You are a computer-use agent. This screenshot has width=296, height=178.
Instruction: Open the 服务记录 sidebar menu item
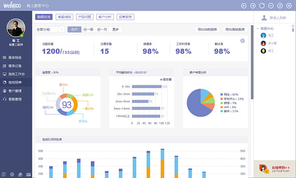click(16, 66)
